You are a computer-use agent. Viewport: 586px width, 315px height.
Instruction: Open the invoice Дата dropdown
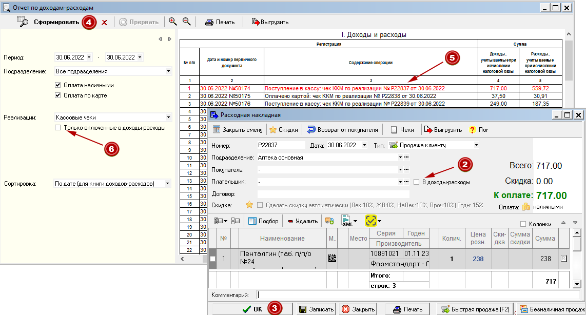[x=364, y=145]
